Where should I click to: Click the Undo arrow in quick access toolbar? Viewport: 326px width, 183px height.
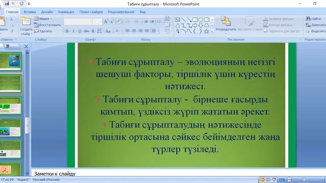pyautogui.click(x=13, y=4)
